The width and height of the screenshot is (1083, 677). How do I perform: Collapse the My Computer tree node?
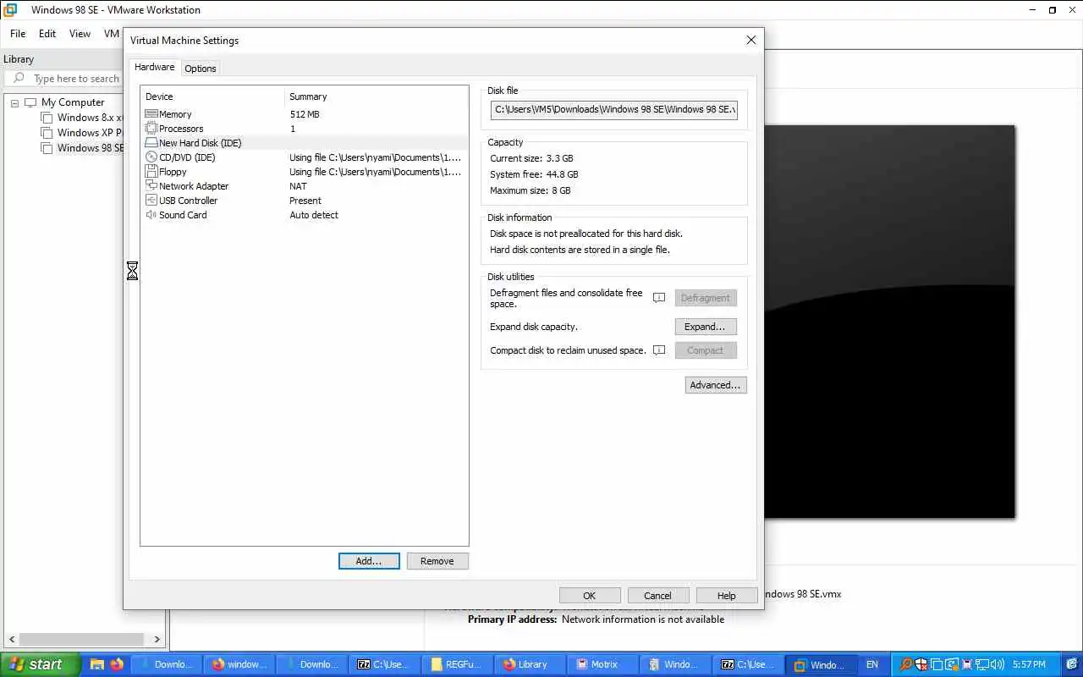click(x=14, y=102)
